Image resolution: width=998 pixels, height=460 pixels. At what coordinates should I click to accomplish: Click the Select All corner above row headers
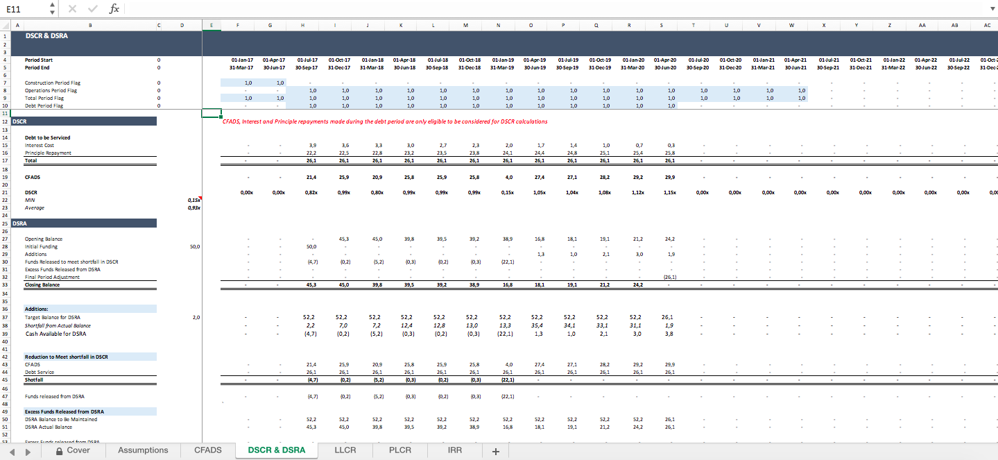(6, 24)
